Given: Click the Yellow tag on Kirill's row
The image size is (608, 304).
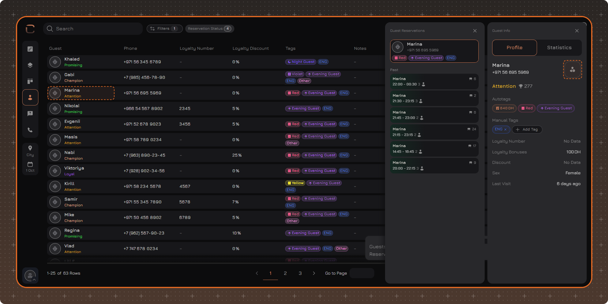Looking at the screenshot, I should pos(295,183).
